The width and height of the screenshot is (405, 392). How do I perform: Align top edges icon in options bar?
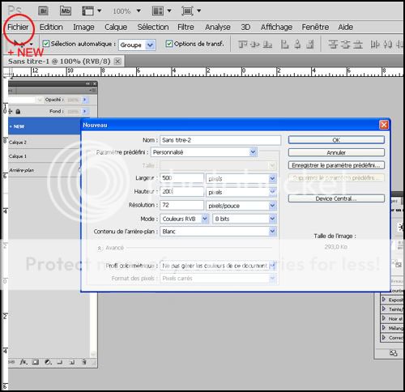[x=242, y=45]
